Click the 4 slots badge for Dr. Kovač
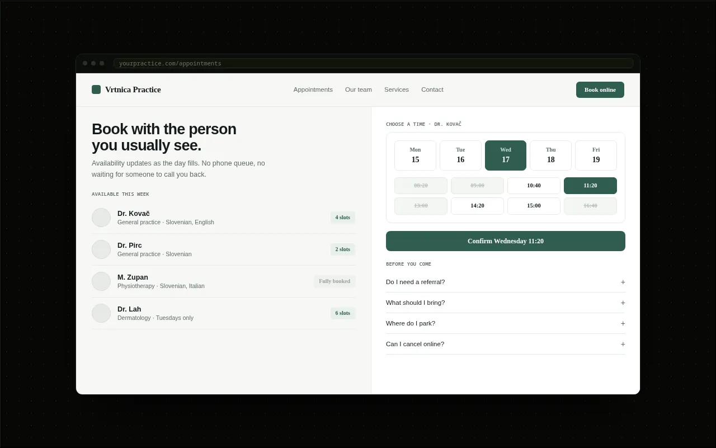 click(343, 218)
